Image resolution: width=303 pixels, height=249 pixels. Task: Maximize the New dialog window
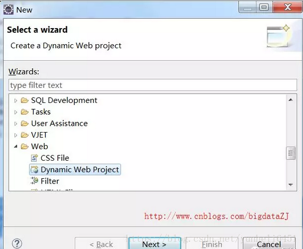tap(264, 7)
